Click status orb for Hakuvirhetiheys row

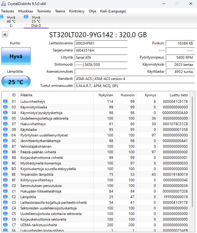5,124
